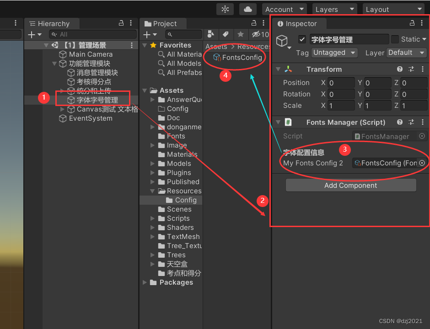430x329 pixels.
Task: Collapse the 功能管理模块 object
Action: [x=54, y=64]
